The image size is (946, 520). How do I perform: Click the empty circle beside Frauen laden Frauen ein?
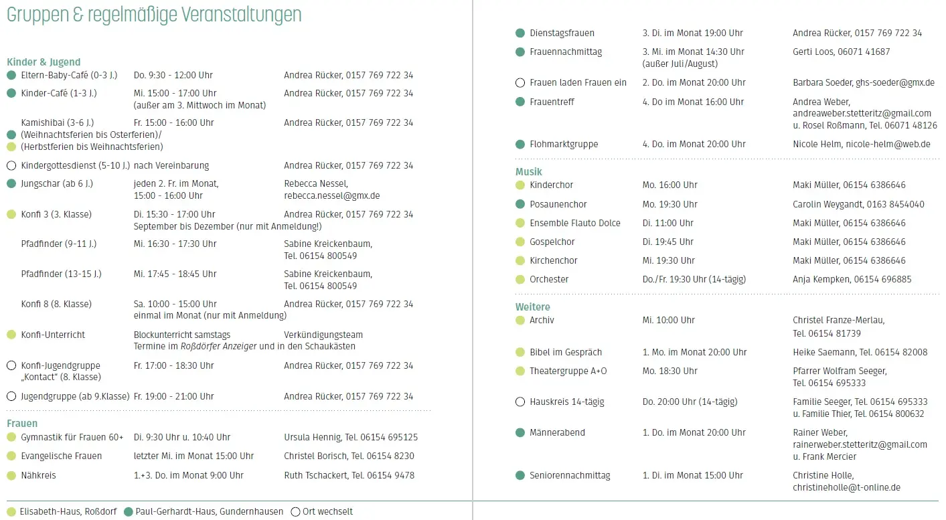coord(520,83)
